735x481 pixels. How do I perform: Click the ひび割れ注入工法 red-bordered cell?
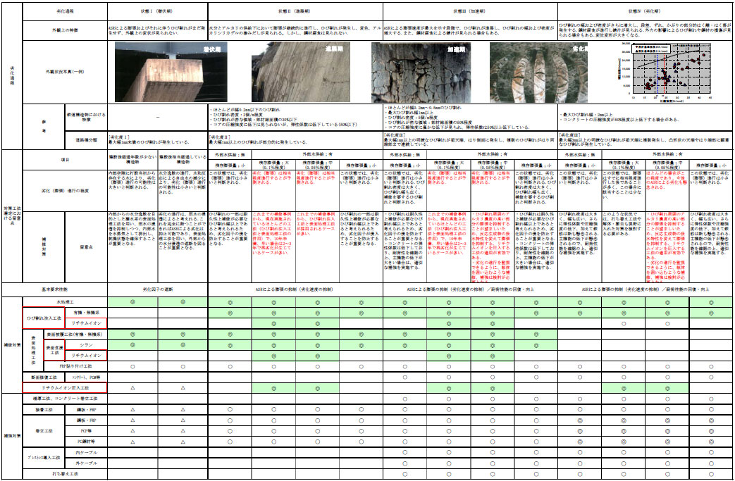(45, 318)
